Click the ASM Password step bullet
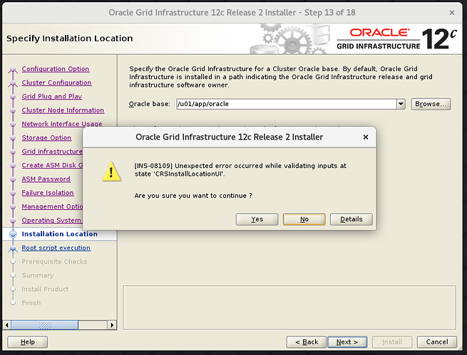Screen dimensions: 467x355 tap(13, 179)
